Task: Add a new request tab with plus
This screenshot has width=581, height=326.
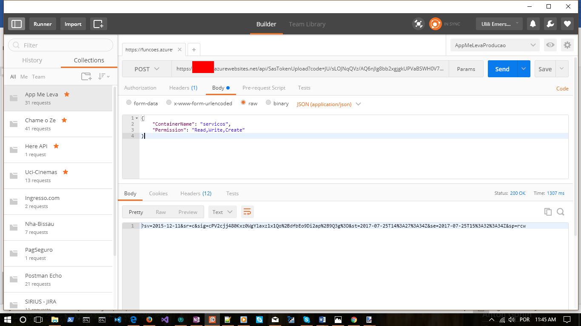Action: (194, 50)
